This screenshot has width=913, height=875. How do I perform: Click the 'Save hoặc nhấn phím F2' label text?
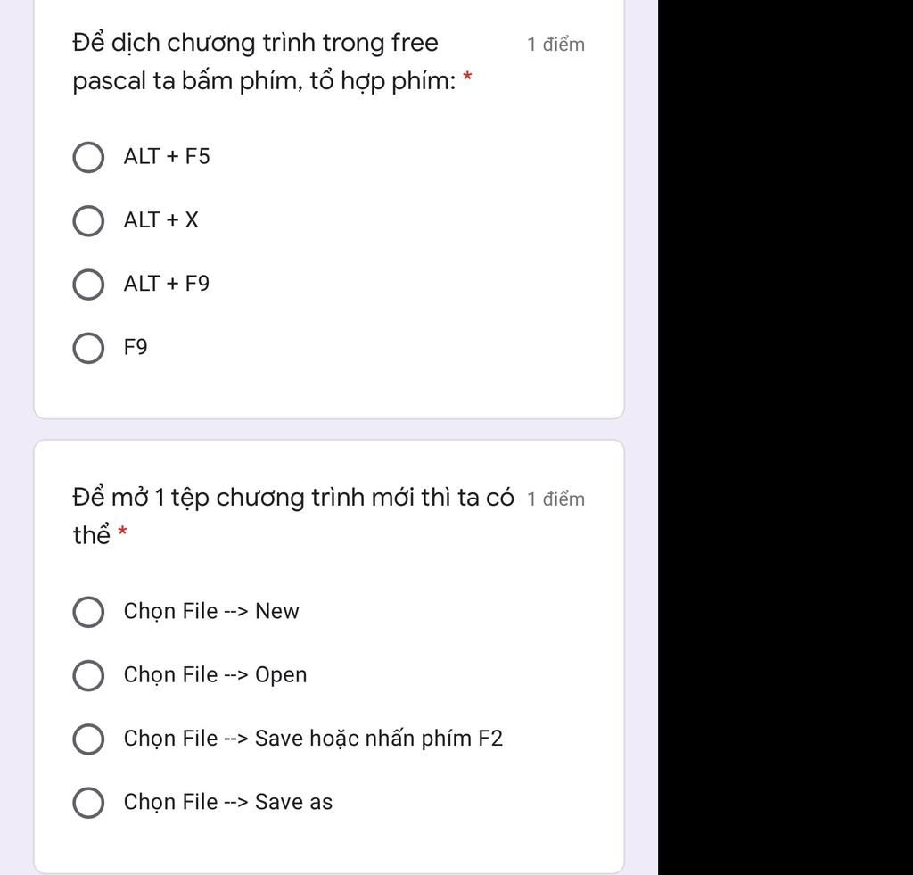tap(378, 739)
